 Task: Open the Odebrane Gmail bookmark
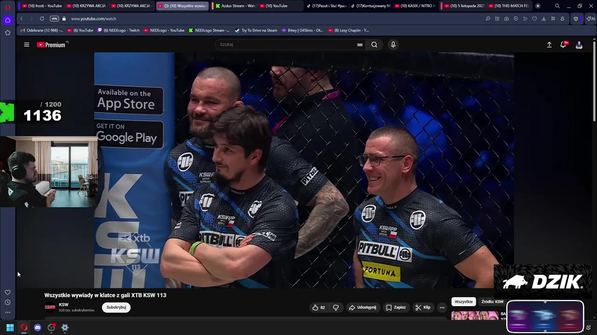(42, 30)
